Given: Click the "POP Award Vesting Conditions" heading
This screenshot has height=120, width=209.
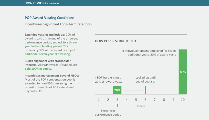Looking at the screenshot, I should pyautogui.click(x=49, y=18).
